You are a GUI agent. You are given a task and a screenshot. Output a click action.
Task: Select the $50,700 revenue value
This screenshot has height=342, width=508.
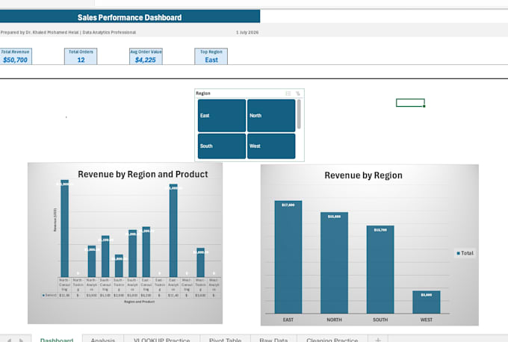click(x=15, y=60)
